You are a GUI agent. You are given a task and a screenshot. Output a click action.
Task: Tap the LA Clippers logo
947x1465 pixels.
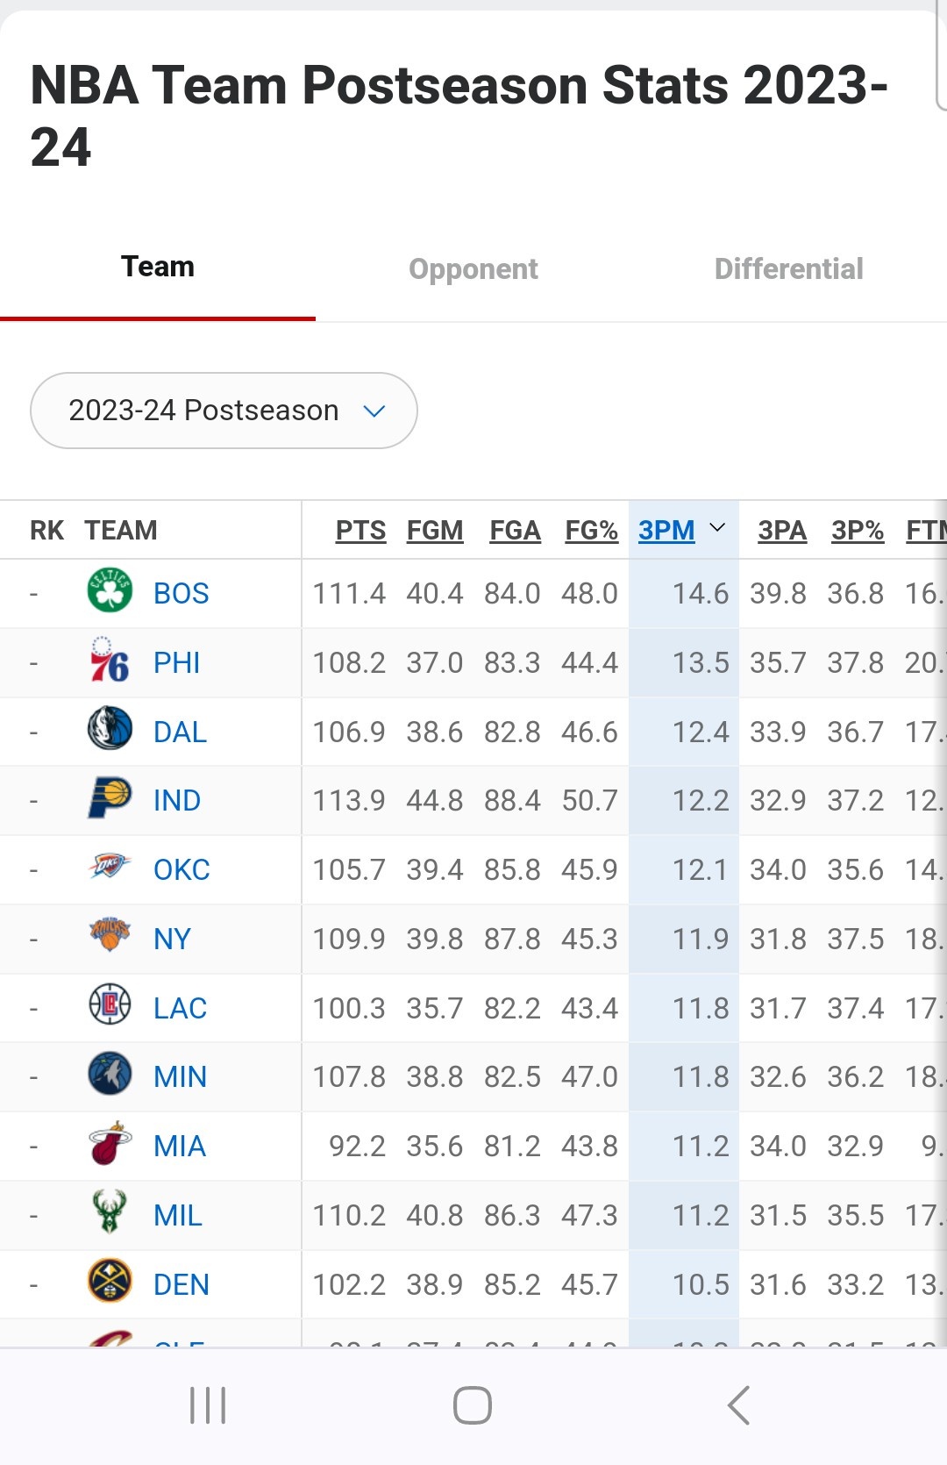(x=110, y=1005)
